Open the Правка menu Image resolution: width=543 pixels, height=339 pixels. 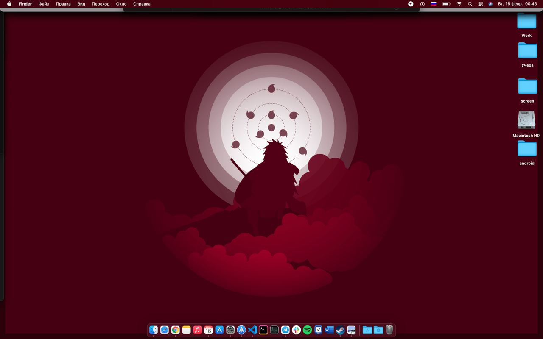63,4
